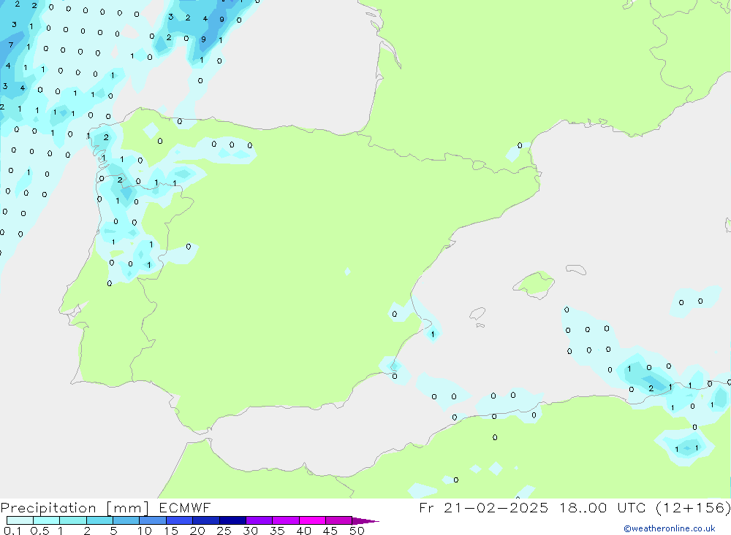Click the 'Fr 21-02-2025' date text

[483, 507]
